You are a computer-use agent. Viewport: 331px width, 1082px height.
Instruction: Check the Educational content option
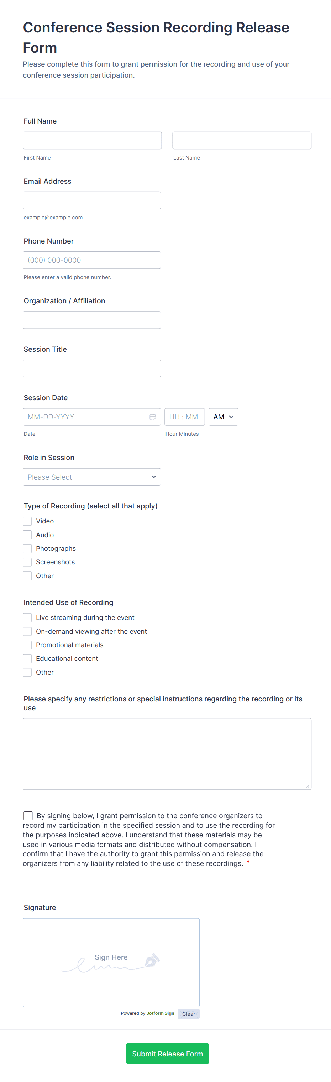click(27, 659)
